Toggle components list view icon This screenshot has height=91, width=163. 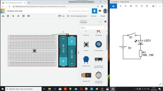click(x=105, y=21)
